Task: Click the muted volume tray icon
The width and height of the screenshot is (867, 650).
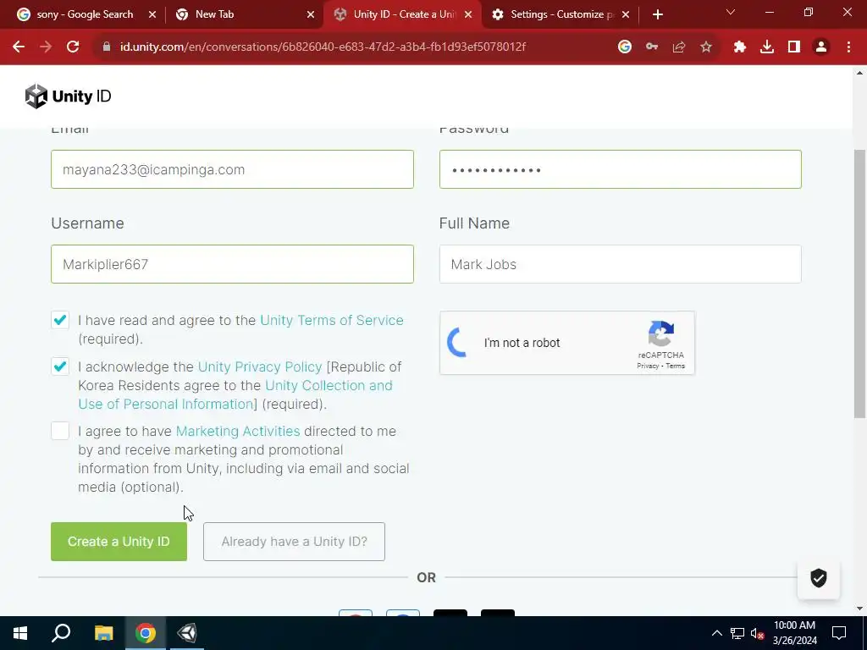Action: tap(758, 633)
